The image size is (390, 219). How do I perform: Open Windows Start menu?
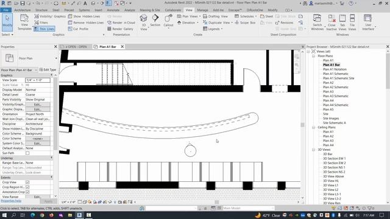point(4,215)
